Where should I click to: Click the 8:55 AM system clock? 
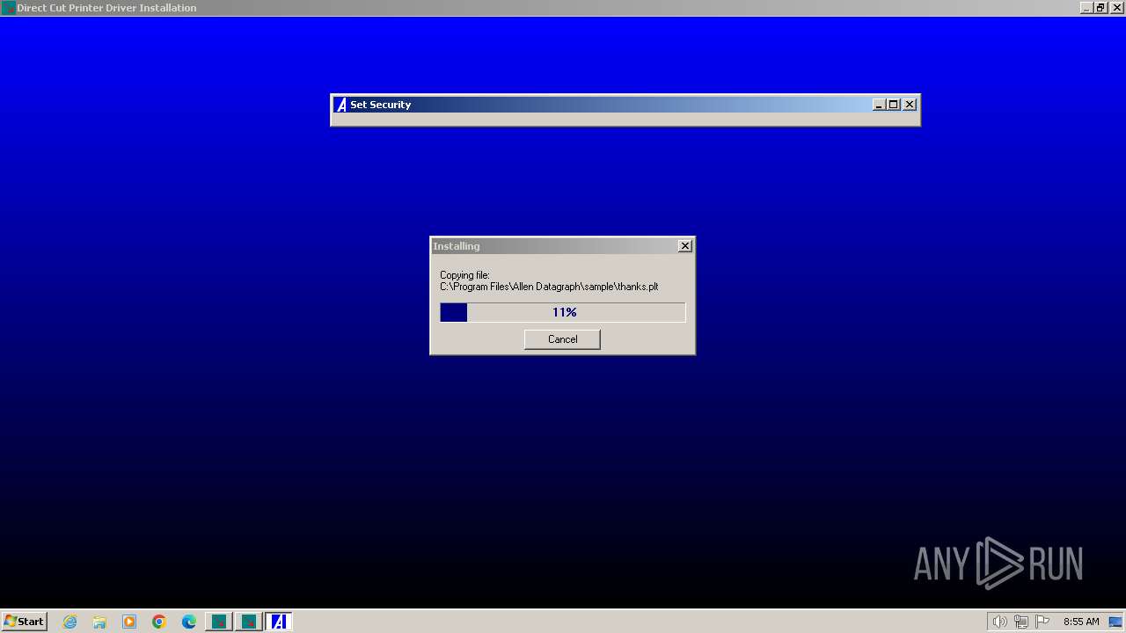[x=1081, y=622]
